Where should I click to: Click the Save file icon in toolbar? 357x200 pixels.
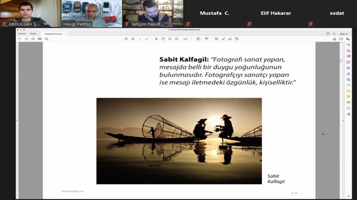pyautogui.click(x=20, y=39)
